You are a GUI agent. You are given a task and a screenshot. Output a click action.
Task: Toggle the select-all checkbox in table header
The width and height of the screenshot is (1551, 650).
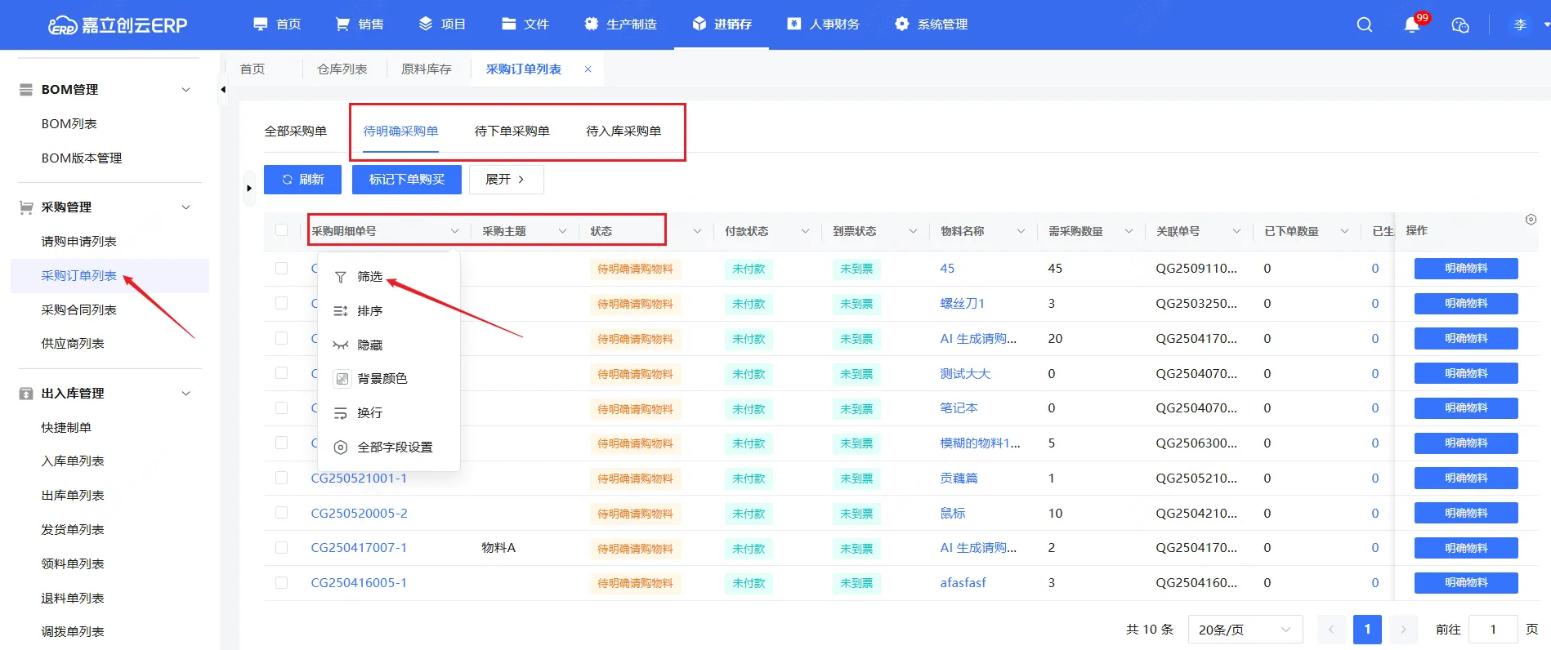click(282, 230)
